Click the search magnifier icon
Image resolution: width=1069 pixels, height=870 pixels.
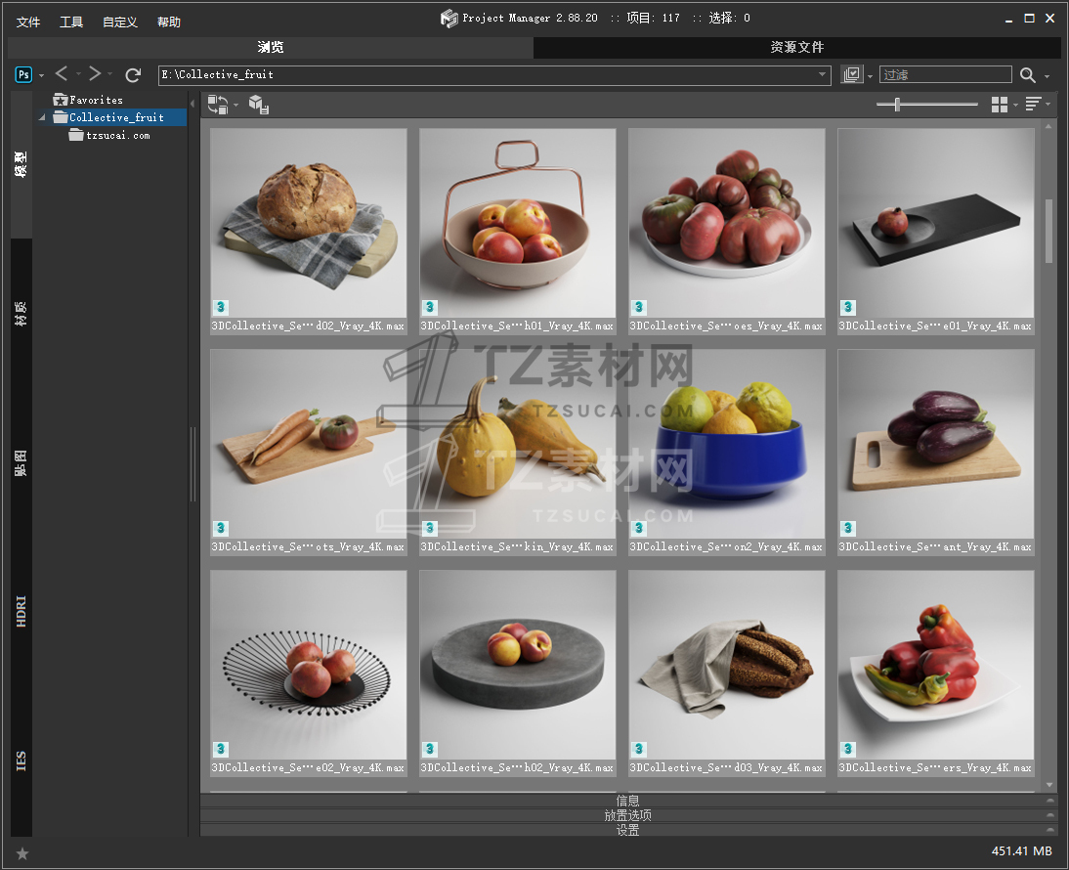1028,75
